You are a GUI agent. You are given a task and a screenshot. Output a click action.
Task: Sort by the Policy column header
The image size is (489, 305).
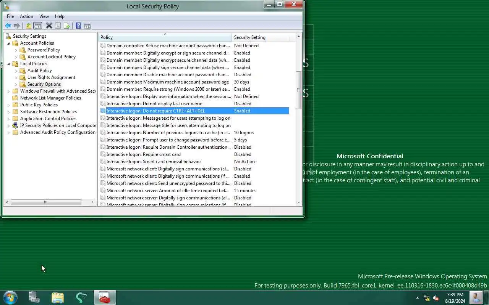click(x=165, y=37)
